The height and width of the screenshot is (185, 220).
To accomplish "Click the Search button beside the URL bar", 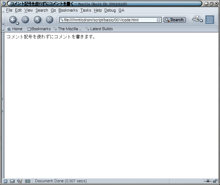I will click(x=175, y=20).
